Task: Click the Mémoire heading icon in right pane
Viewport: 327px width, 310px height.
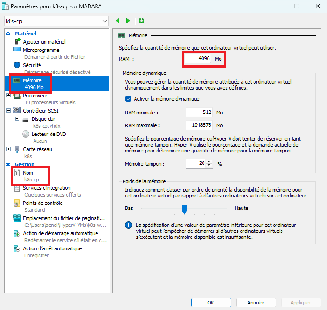Action: (x=122, y=35)
